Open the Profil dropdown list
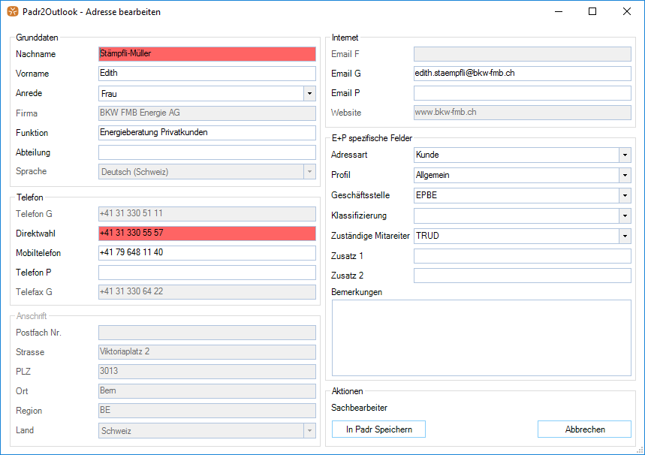The image size is (645, 455). [625, 176]
